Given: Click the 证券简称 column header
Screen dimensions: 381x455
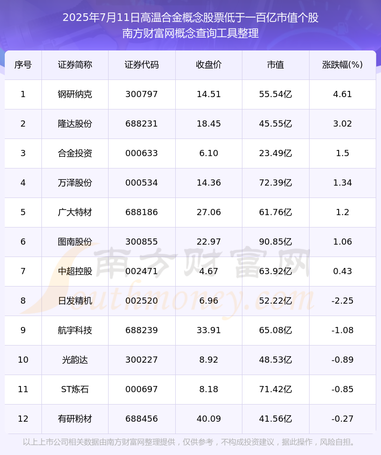Looking at the screenshot, I should tap(75, 65).
